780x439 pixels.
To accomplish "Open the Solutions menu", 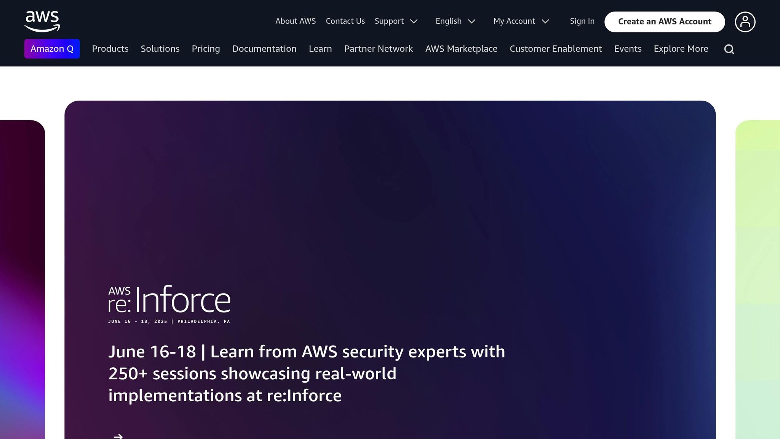I will (160, 49).
